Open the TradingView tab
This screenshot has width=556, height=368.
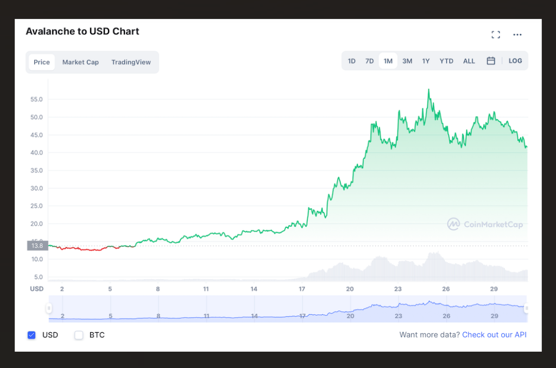pos(131,62)
